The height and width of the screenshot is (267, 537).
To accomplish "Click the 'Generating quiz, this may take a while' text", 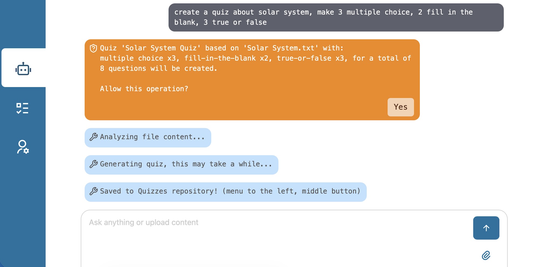I will pos(186,164).
